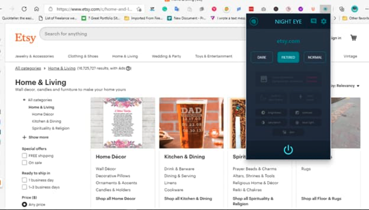Open Kitchen & Dining DAD glass image
Screen dimensions: 369x210
tap(191, 123)
